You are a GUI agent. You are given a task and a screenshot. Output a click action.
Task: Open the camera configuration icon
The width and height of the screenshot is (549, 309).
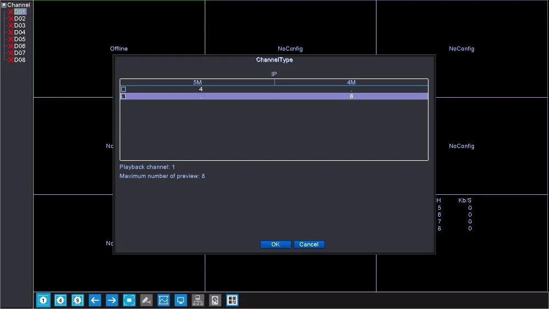[147, 300]
